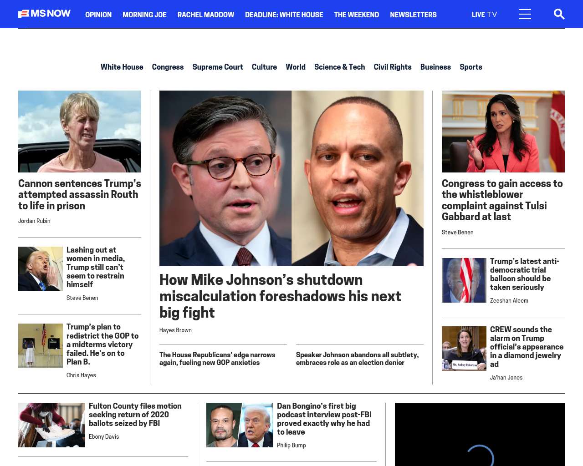Read Mike Johnson shutdown miscalculation headline

(280, 296)
